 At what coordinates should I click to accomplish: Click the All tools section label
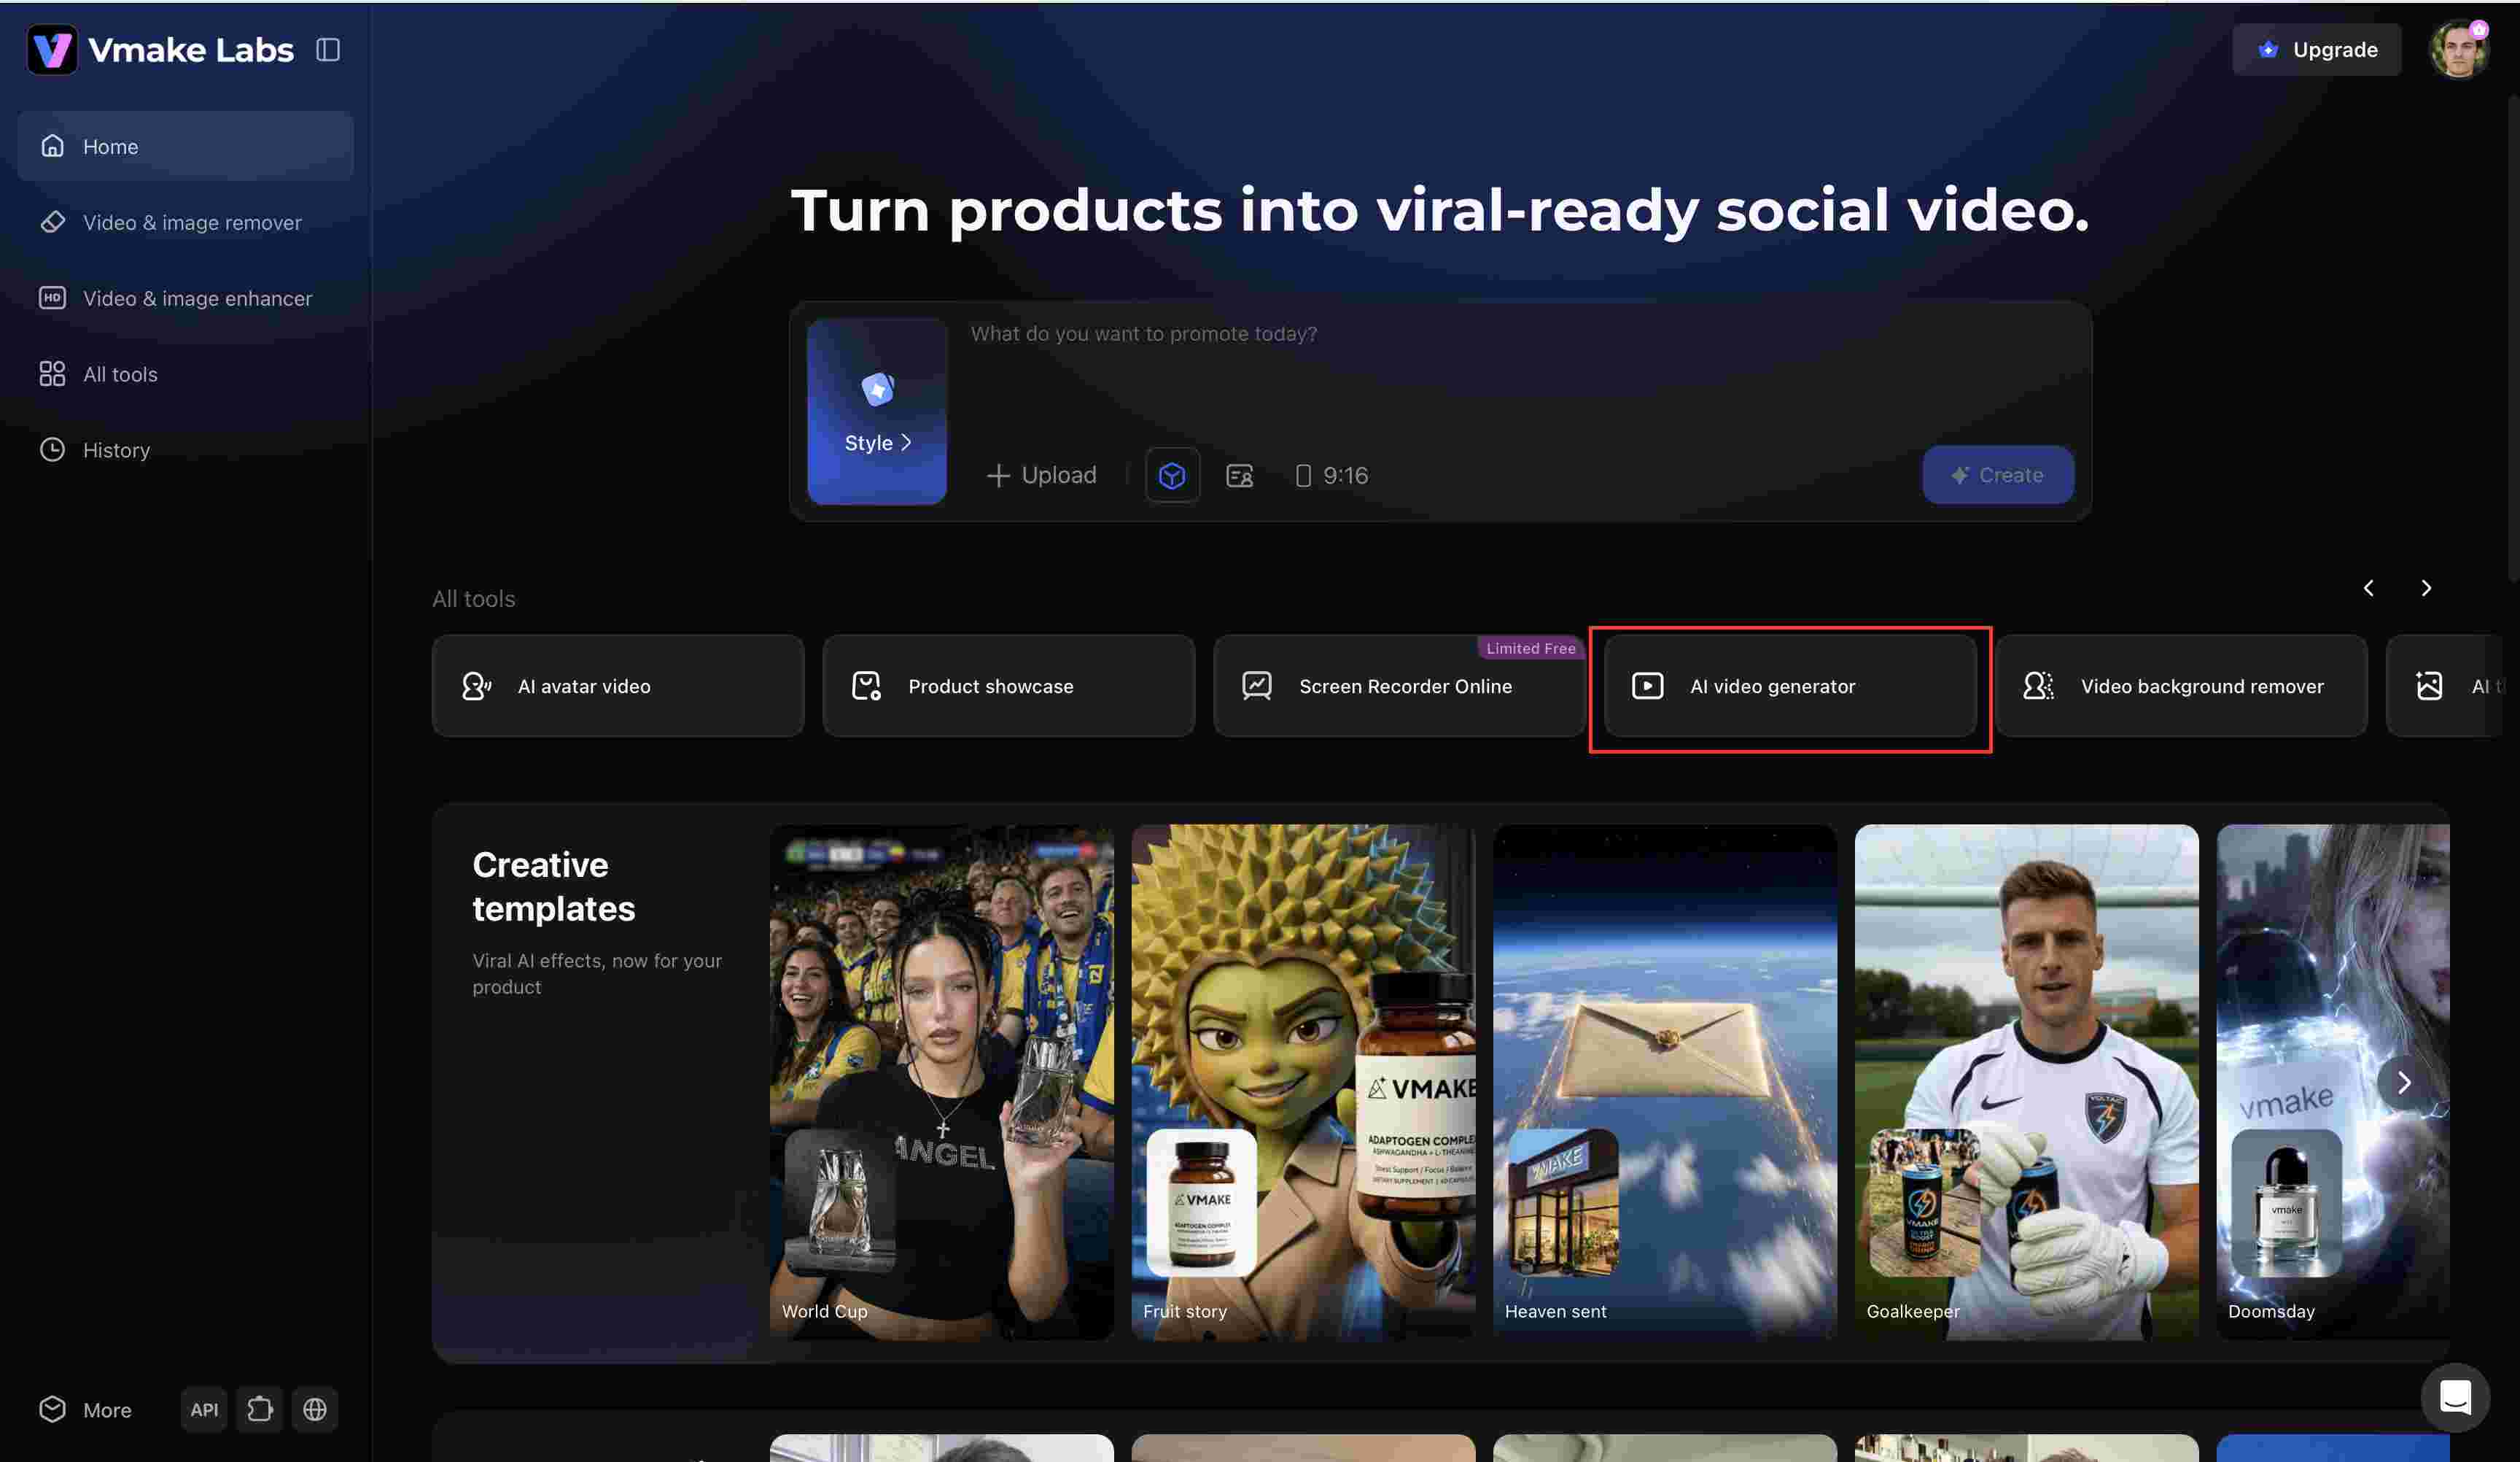(x=474, y=600)
